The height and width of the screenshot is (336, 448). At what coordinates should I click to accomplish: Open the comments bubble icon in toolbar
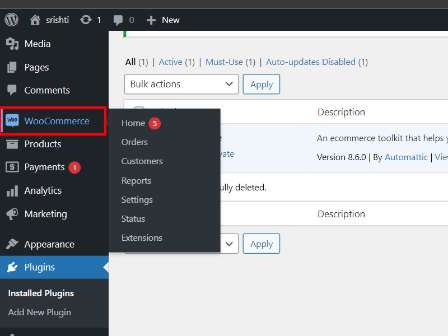(x=118, y=20)
